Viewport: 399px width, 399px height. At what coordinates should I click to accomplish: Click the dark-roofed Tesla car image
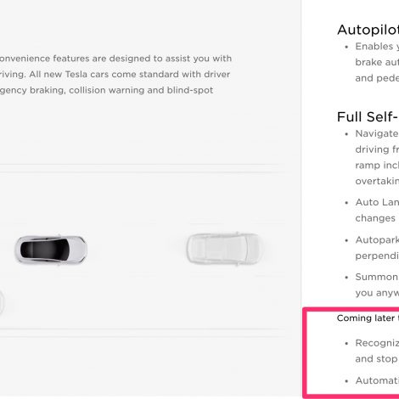point(51,250)
